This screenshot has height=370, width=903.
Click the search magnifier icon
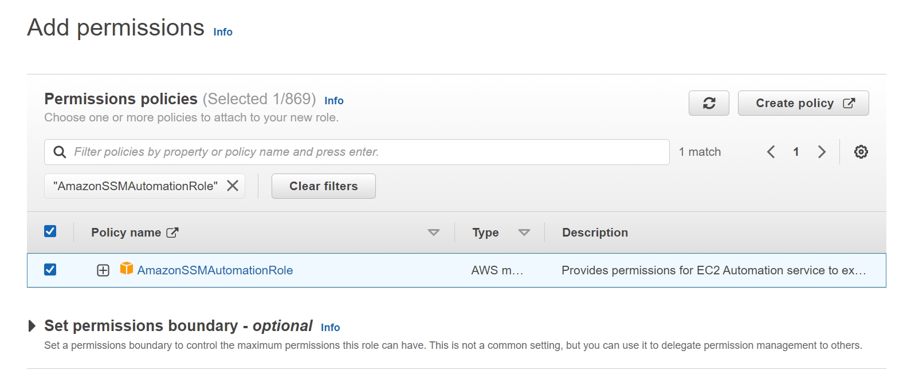(60, 152)
